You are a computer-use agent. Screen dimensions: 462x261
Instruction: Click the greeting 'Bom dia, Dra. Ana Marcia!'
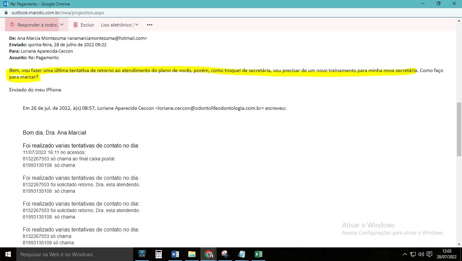tap(54, 133)
